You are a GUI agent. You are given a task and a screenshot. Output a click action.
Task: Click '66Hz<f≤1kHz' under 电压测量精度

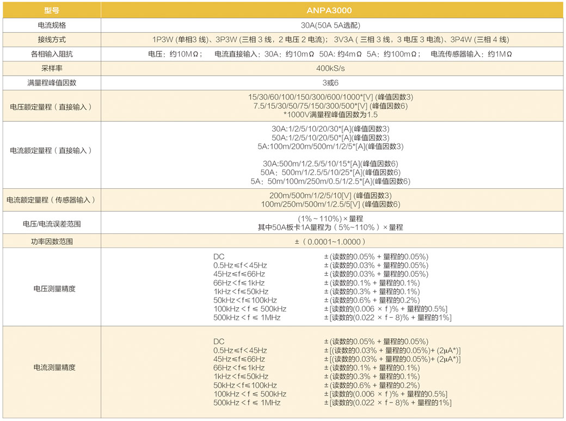click(239, 283)
